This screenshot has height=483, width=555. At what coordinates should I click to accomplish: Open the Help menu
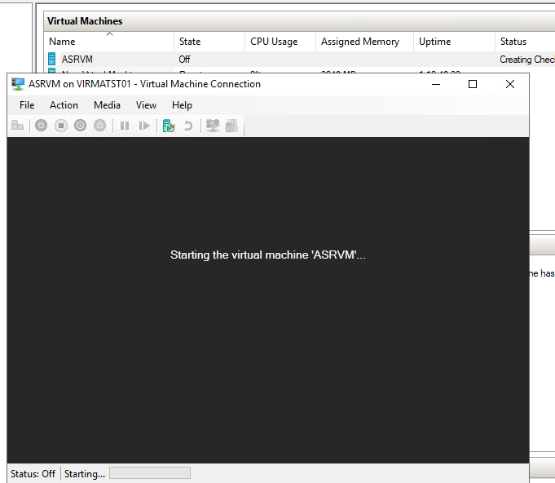pyautogui.click(x=182, y=105)
